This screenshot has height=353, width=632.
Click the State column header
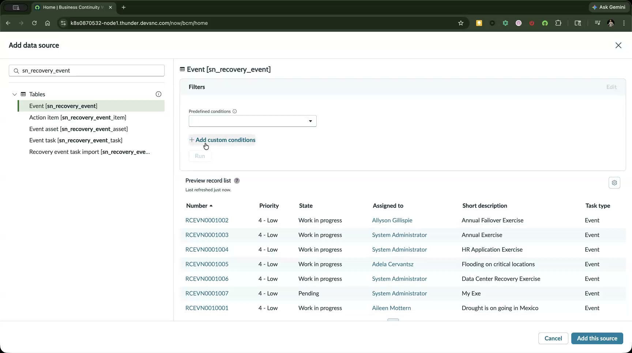pos(306,206)
